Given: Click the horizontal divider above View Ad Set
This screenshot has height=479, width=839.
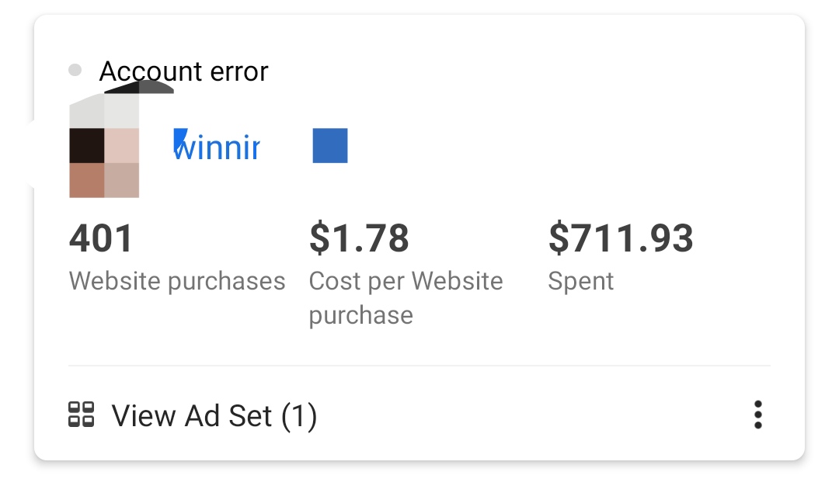Looking at the screenshot, I should pyautogui.click(x=419, y=365).
